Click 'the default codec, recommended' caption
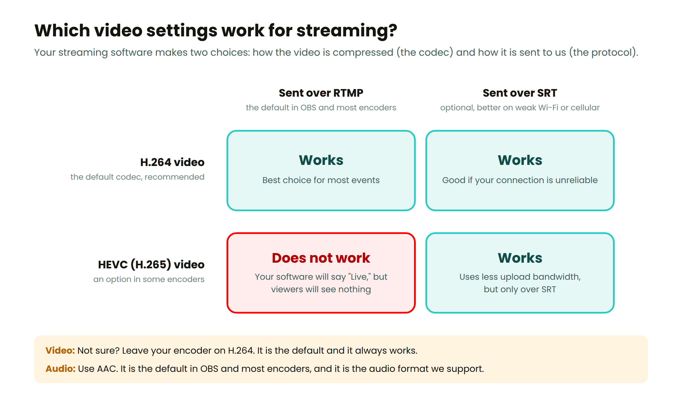Image resolution: width=682 pixels, height=398 pixels. click(x=137, y=177)
